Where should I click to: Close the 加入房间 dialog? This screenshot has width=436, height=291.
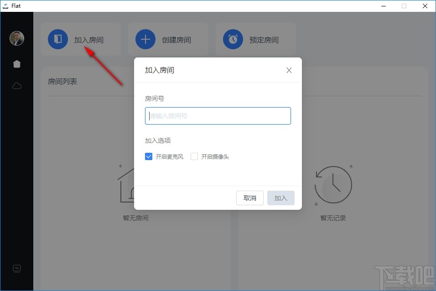point(289,70)
